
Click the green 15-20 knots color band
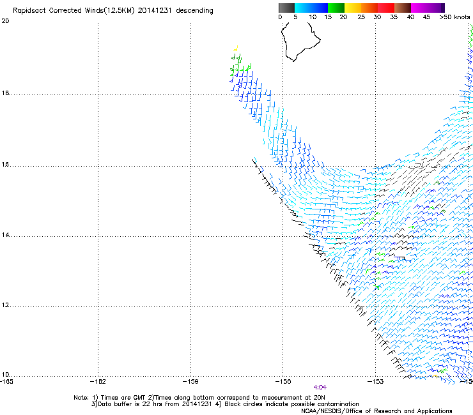[336, 8]
